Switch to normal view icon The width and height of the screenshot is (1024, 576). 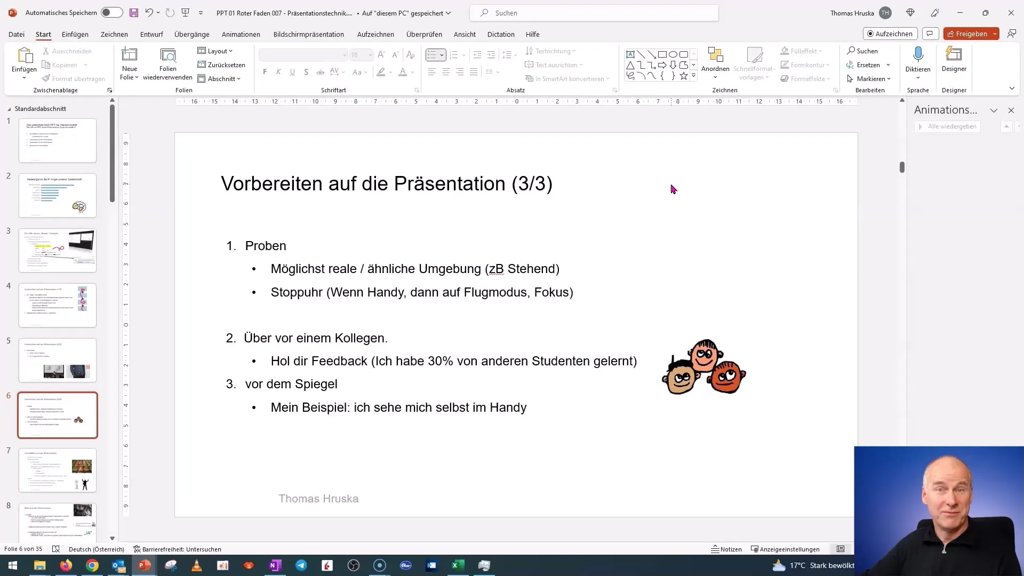(x=841, y=549)
